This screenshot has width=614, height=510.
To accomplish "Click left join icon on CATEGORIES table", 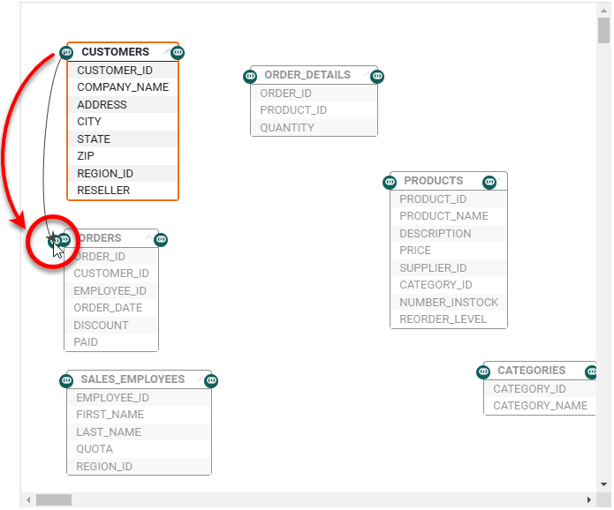I will 484,371.
